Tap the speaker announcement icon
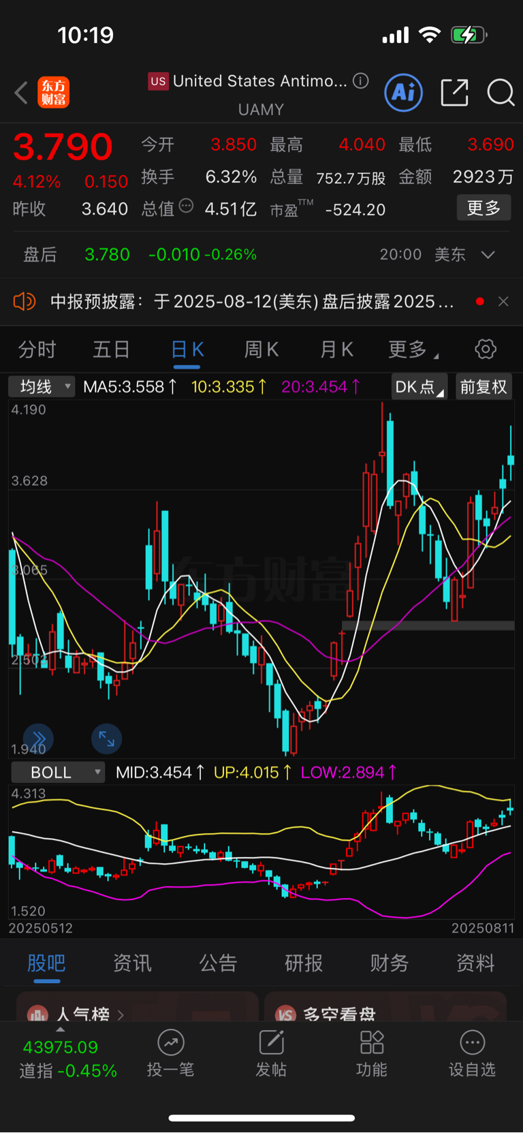Screen dimensions: 523x1133 point(25,301)
